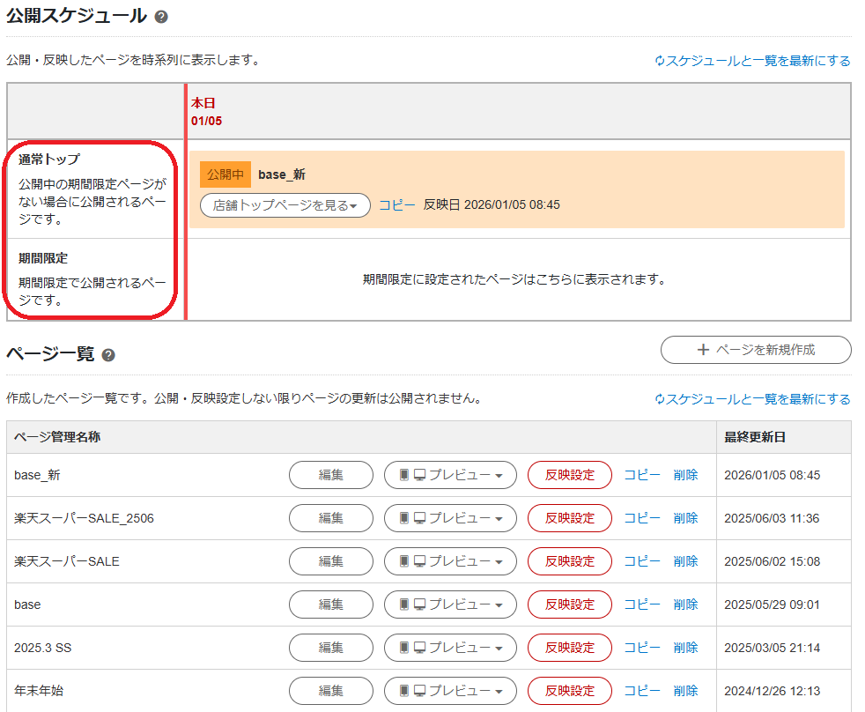Screen dimensions: 865x712
Task: Expand プレビュー dropdown for 2025.3 SS row
Action: [498, 648]
